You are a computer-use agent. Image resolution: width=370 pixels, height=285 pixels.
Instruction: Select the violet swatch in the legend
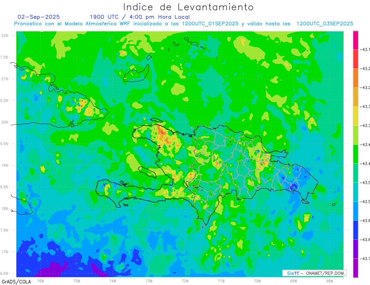356,249
